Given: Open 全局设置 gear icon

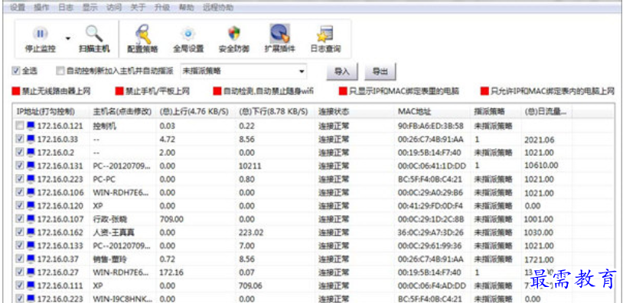Looking at the screenshot, I should pos(188,34).
